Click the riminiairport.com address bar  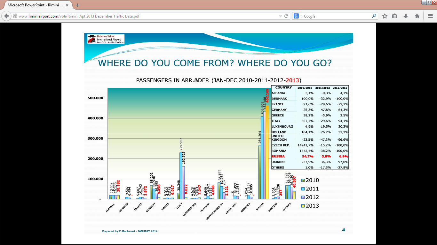point(144,16)
